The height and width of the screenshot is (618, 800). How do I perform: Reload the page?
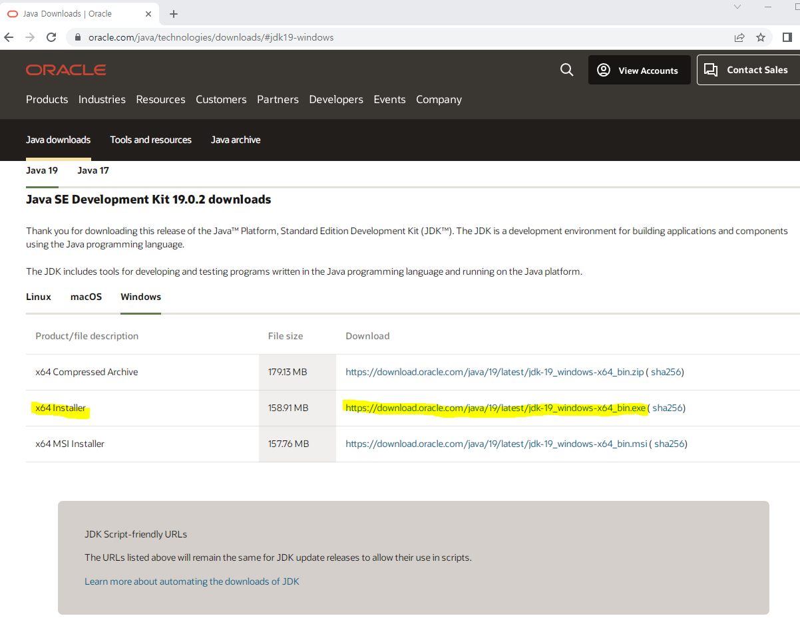(51, 37)
